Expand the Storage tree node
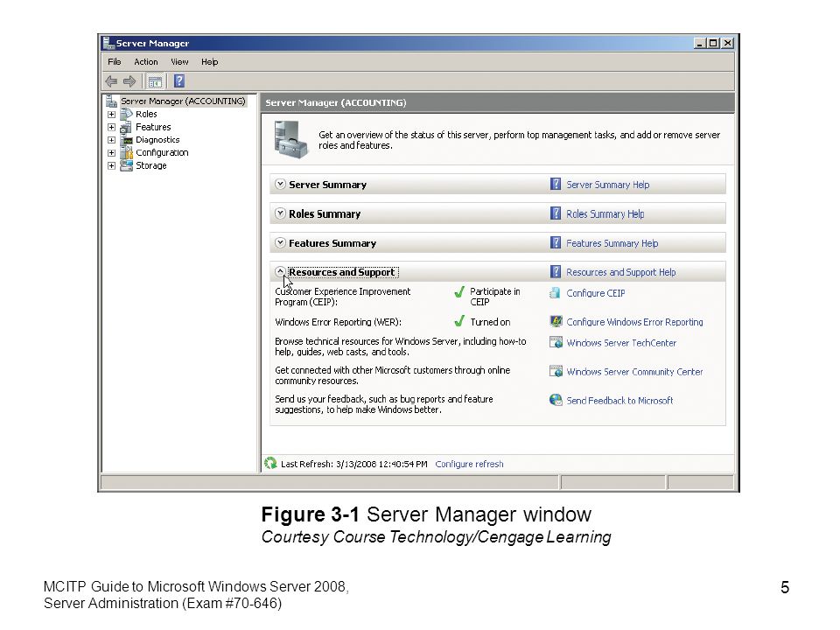This screenshot has width=840, height=630. click(x=111, y=165)
